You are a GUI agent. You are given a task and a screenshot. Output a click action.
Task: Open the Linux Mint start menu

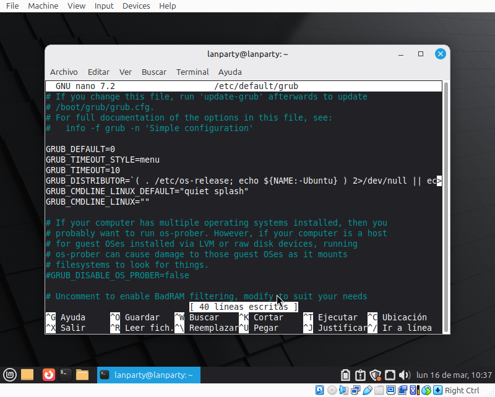(x=9, y=374)
